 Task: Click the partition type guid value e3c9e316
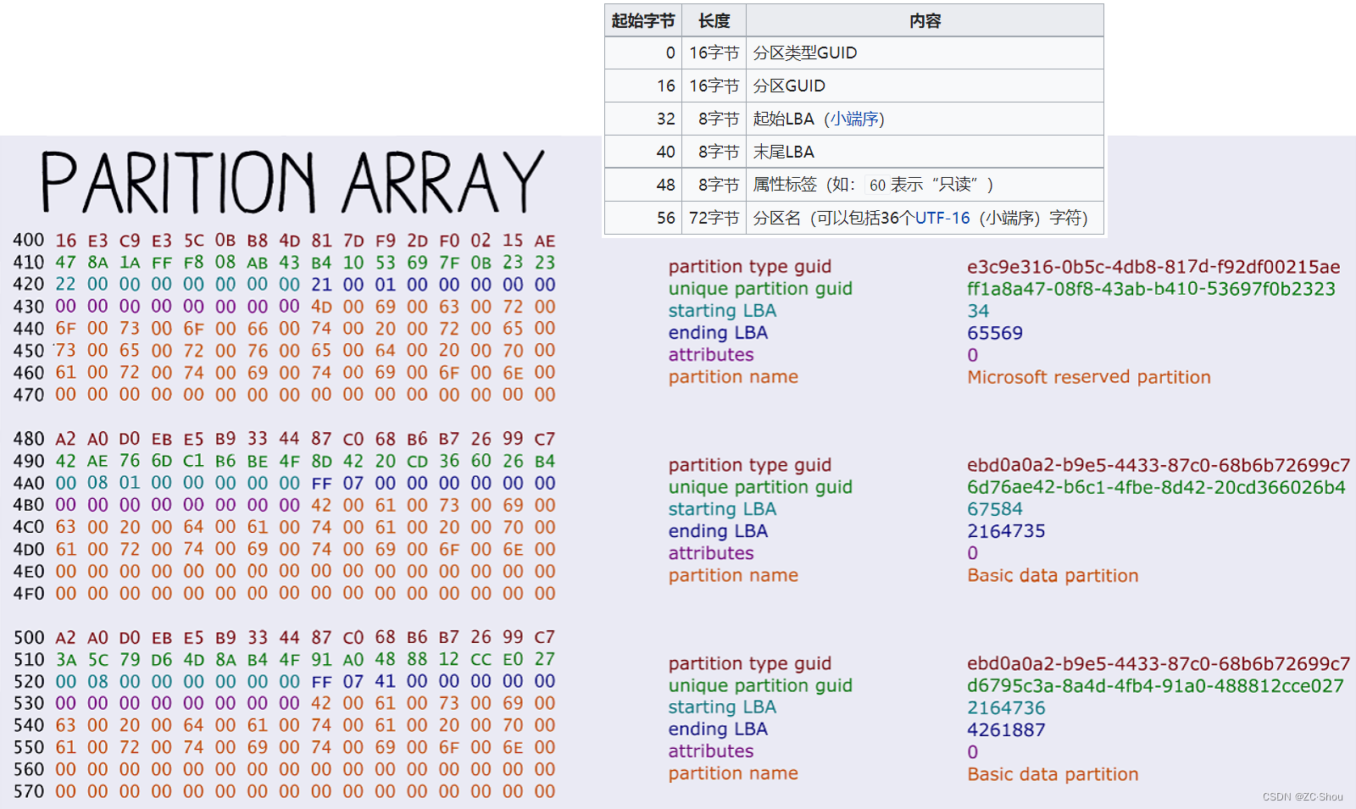click(x=1153, y=266)
